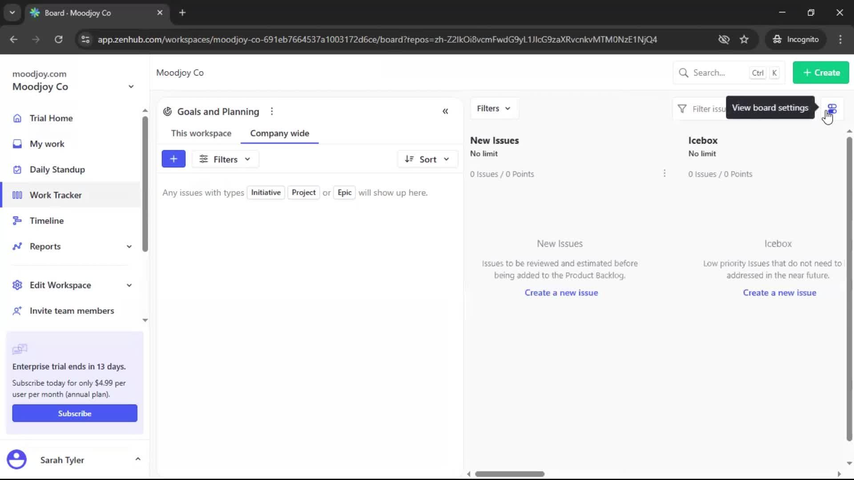Select the Company wide tab
Image resolution: width=854 pixels, height=480 pixels.
pos(279,133)
